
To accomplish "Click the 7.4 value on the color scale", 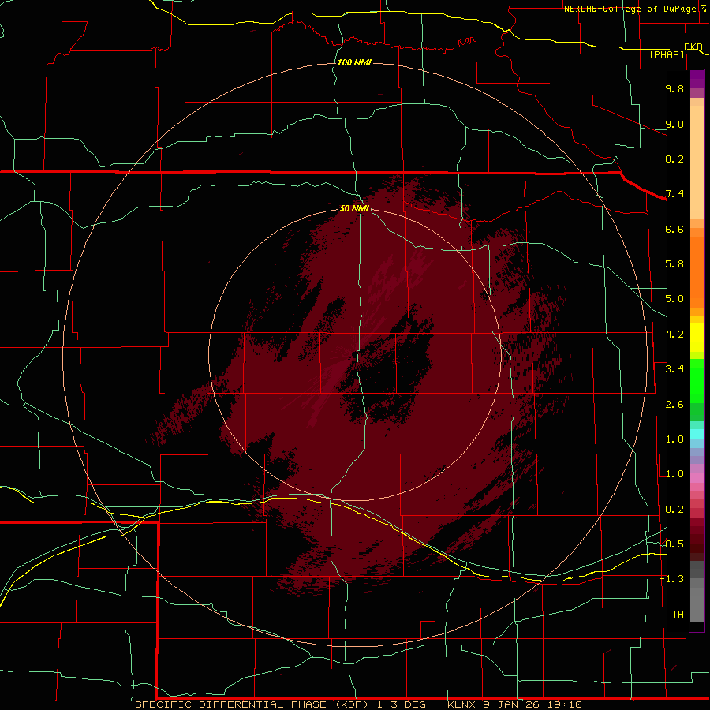I will point(674,194).
